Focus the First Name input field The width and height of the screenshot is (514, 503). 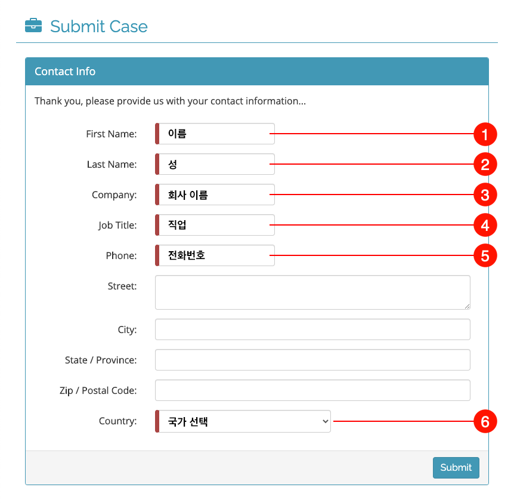tap(215, 134)
